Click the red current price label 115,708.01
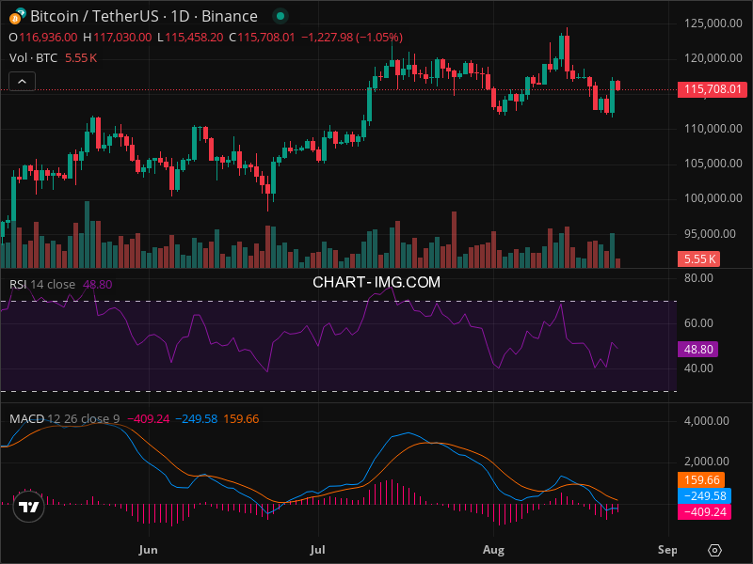The height and width of the screenshot is (564, 753). point(711,90)
